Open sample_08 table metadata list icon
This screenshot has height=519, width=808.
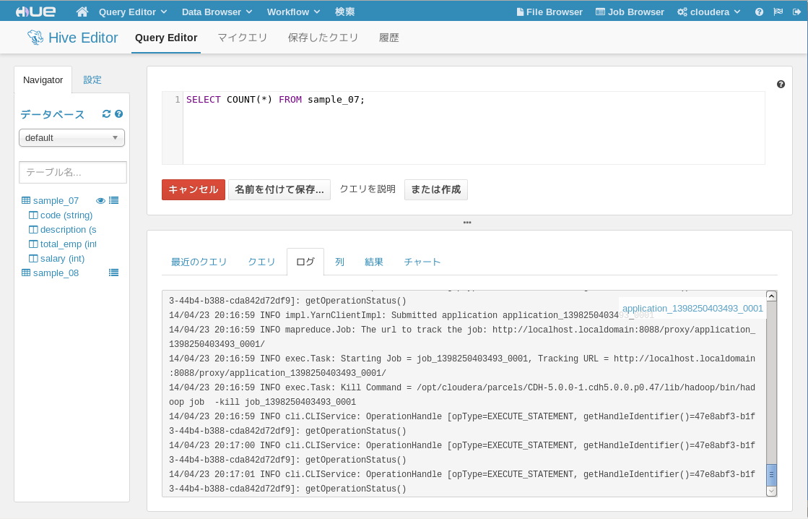coord(114,273)
